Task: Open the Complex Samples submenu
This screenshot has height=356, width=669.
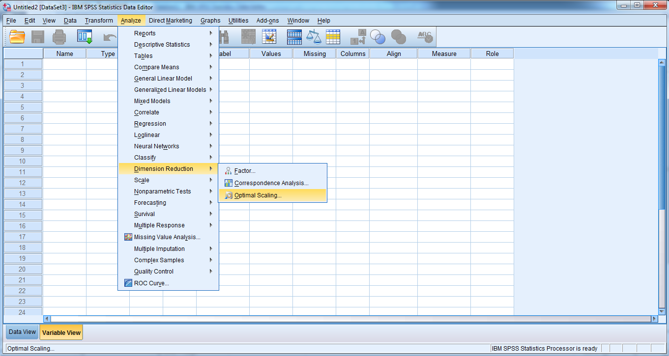Action: (168, 260)
